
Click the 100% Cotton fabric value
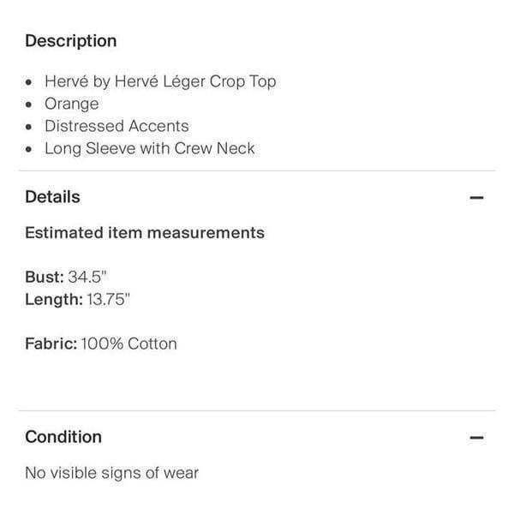129,344
